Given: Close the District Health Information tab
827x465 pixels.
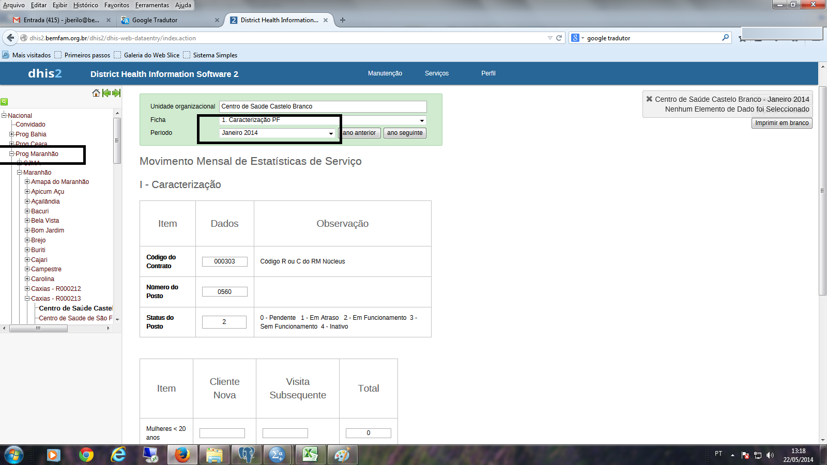Looking at the screenshot, I should tap(326, 20).
